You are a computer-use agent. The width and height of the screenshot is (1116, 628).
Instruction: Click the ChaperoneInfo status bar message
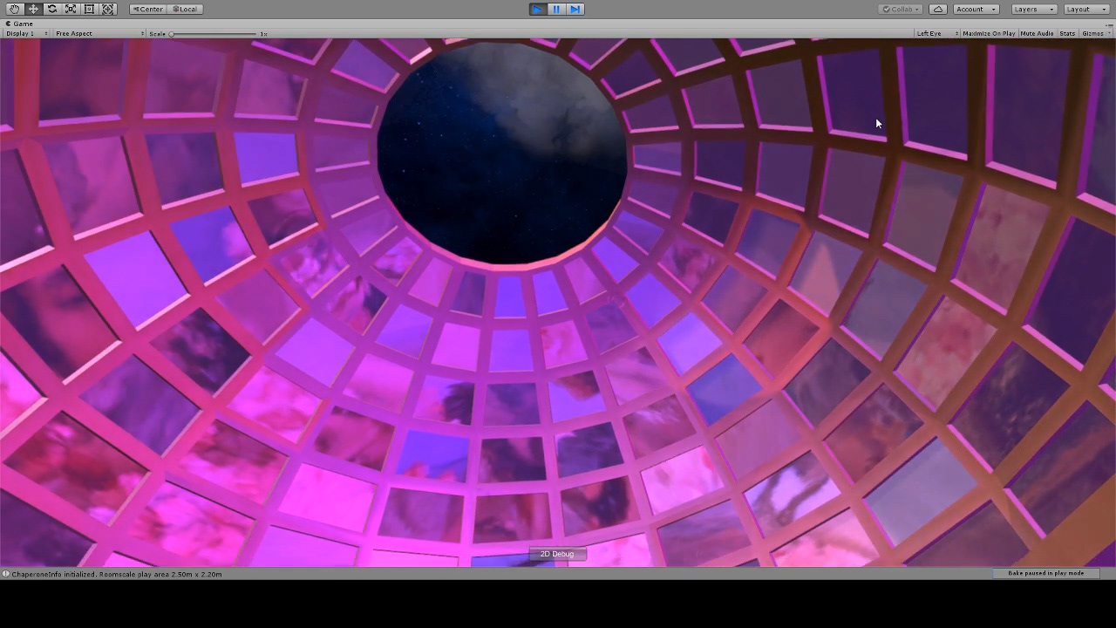(x=117, y=574)
